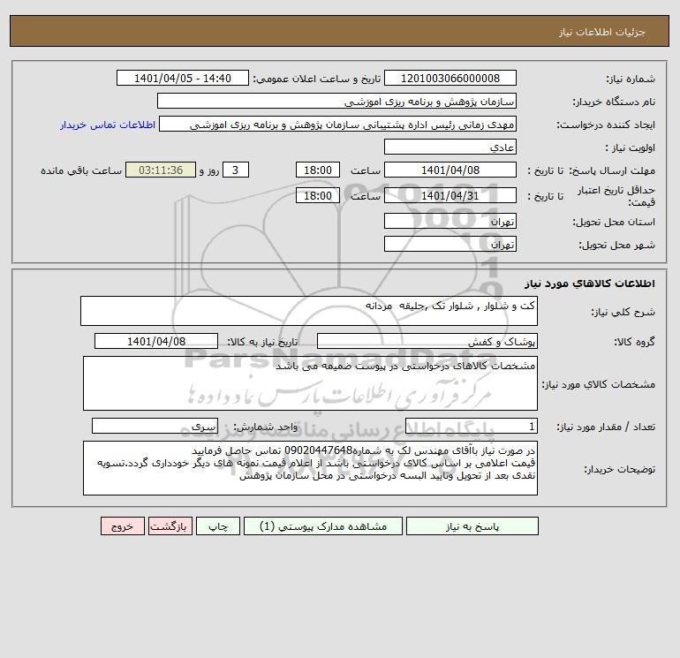Screen dimensions: 680x658
Task: Click the مهلت ارسال پاسخ label
Action: coord(611,170)
